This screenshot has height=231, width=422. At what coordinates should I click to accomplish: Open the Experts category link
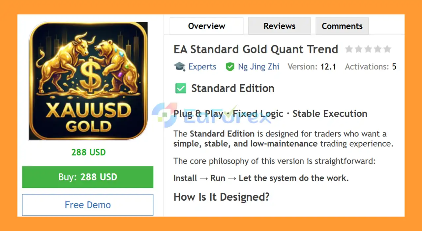(202, 67)
